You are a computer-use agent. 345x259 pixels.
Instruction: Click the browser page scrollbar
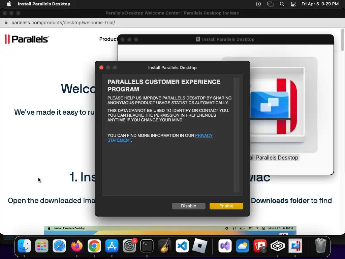pos(343,40)
